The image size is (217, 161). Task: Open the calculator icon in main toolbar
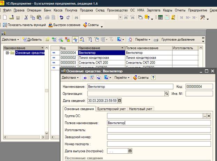coord(160,17)
